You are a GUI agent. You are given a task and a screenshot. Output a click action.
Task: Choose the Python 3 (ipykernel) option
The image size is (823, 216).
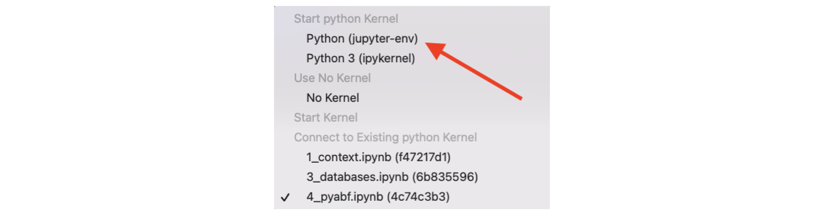click(x=360, y=58)
